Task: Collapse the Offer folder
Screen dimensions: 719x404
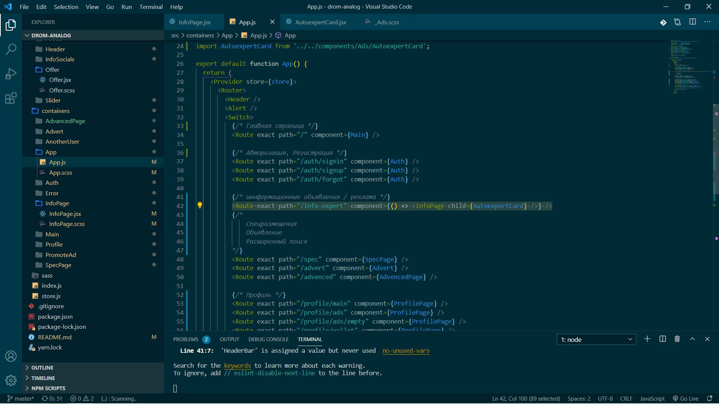Action: coord(93,70)
